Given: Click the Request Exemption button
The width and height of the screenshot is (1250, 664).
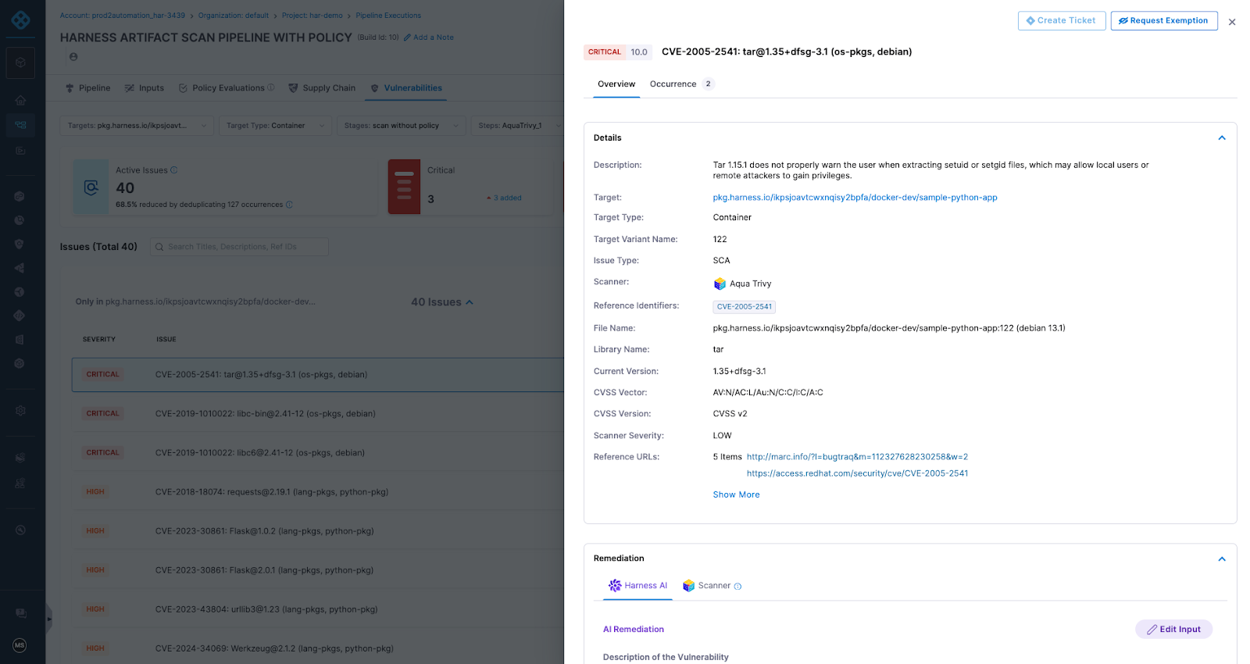Looking at the screenshot, I should pos(1164,21).
